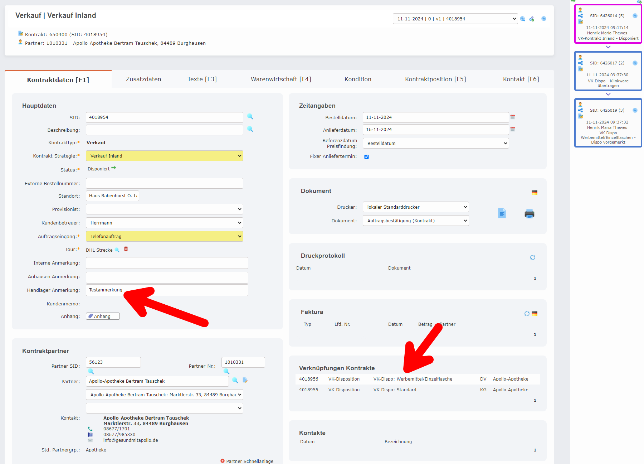Image resolution: width=644 pixels, height=464 pixels.
Task: Open calendar picker for Anlieferdatum
Action: (513, 129)
